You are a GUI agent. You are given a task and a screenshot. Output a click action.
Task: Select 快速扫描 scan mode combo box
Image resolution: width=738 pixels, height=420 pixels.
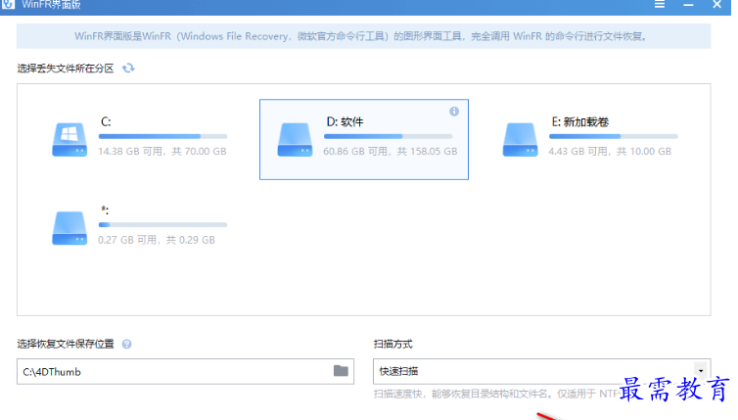[x=541, y=371]
